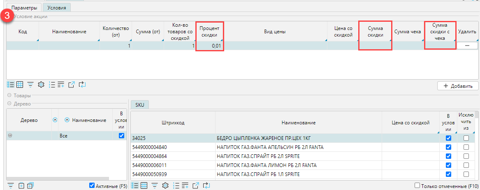Viewport: 480px width, 190px height.
Task: Click the Процент скидки cell with 0,01
Action: click(210, 46)
